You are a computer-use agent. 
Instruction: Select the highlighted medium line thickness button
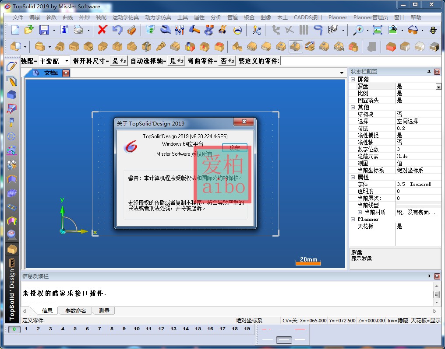[x=284, y=339]
